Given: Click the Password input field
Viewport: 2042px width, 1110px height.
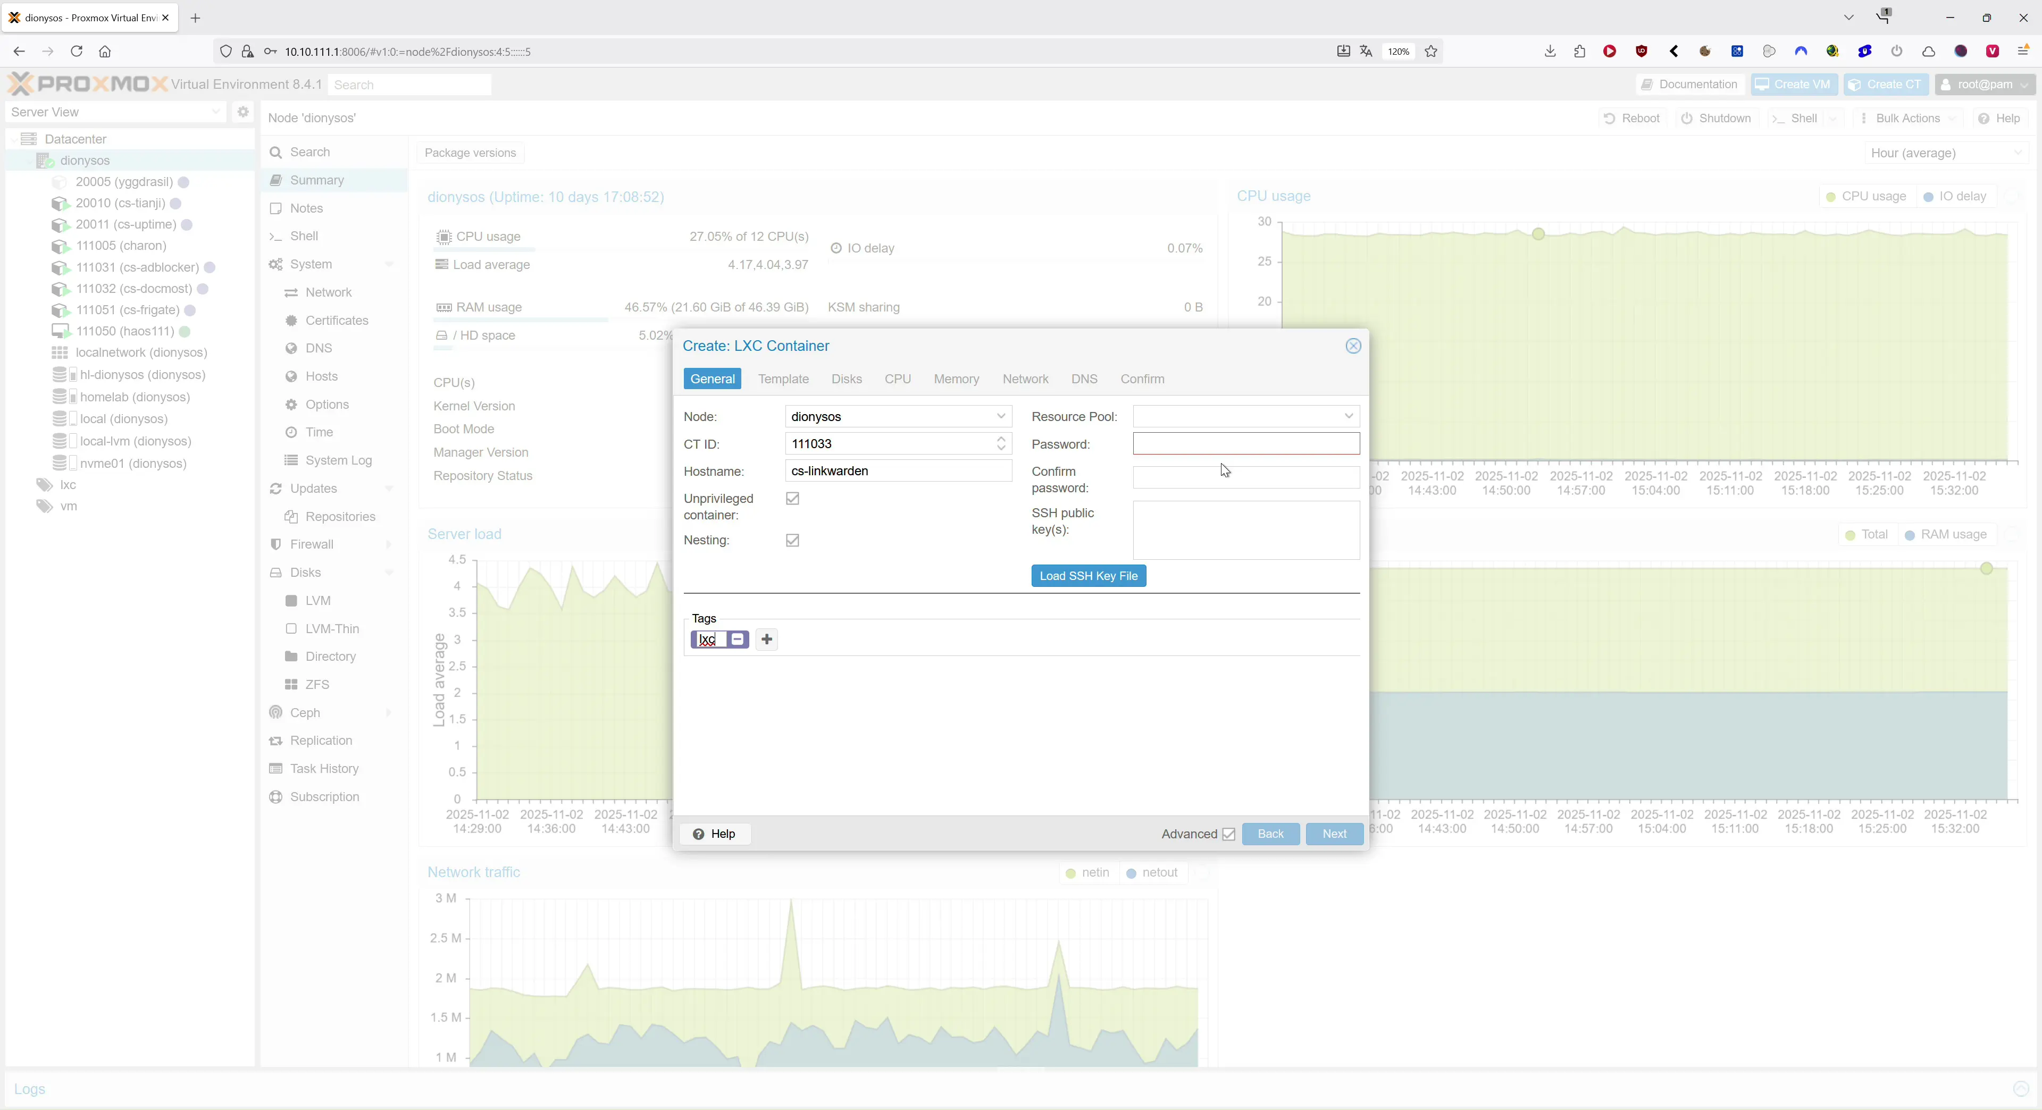Looking at the screenshot, I should [x=1245, y=444].
